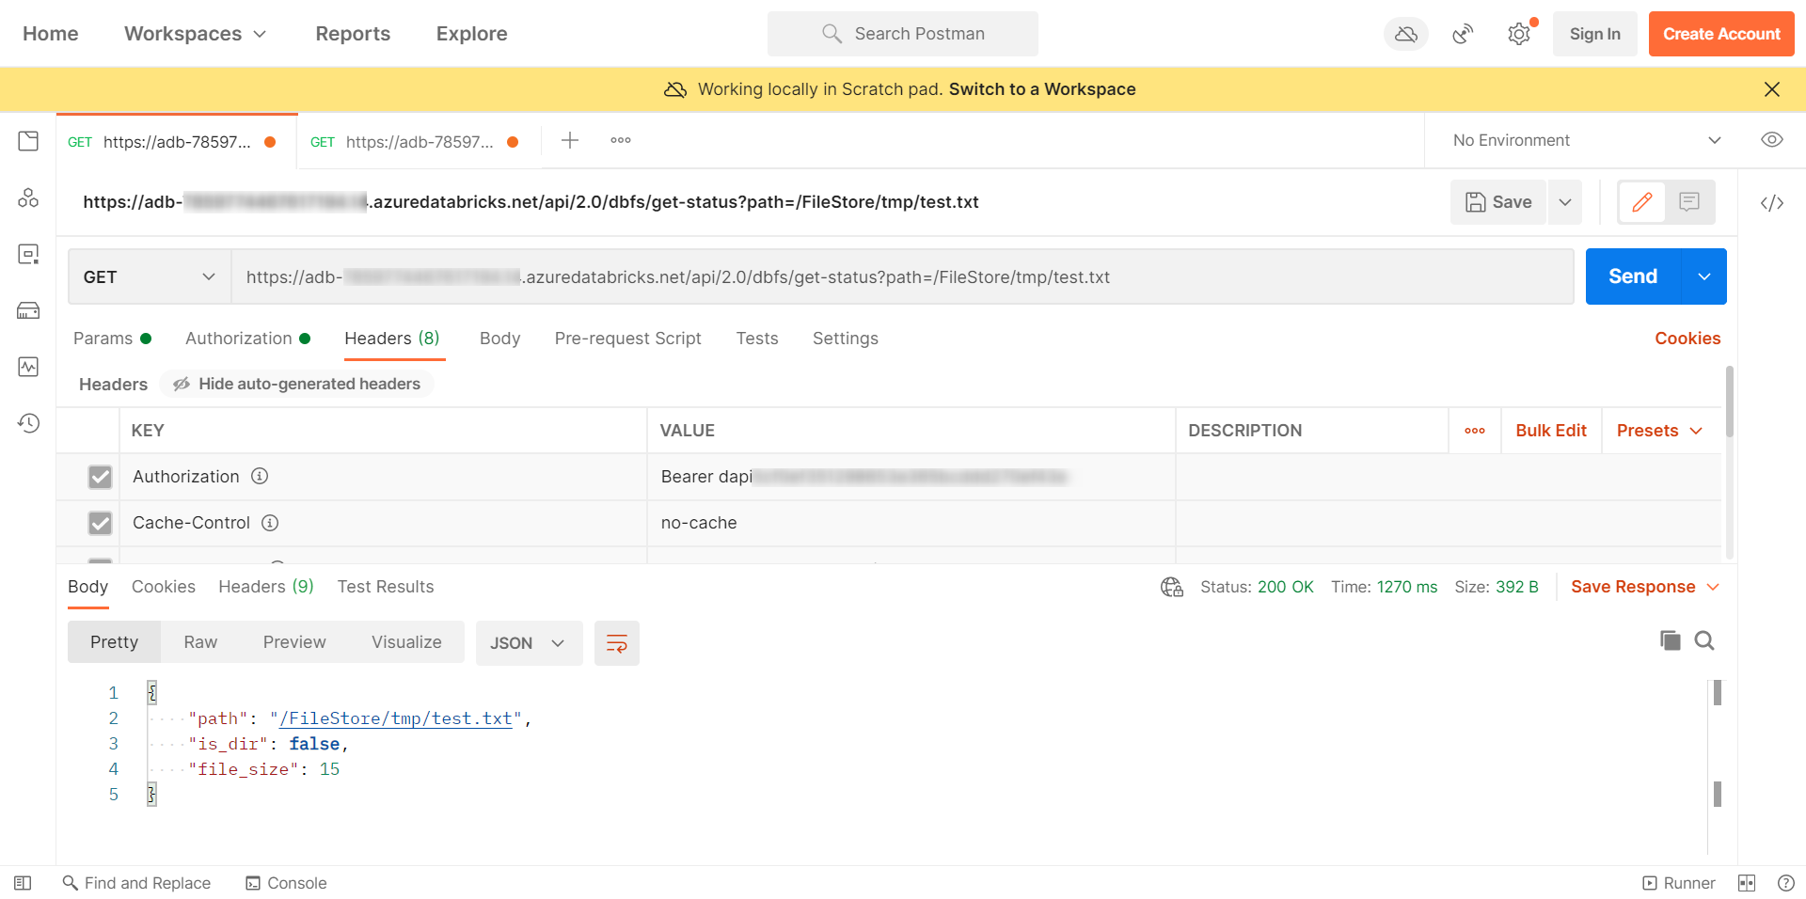Click the Send button
The image size is (1806, 899).
click(x=1633, y=276)
